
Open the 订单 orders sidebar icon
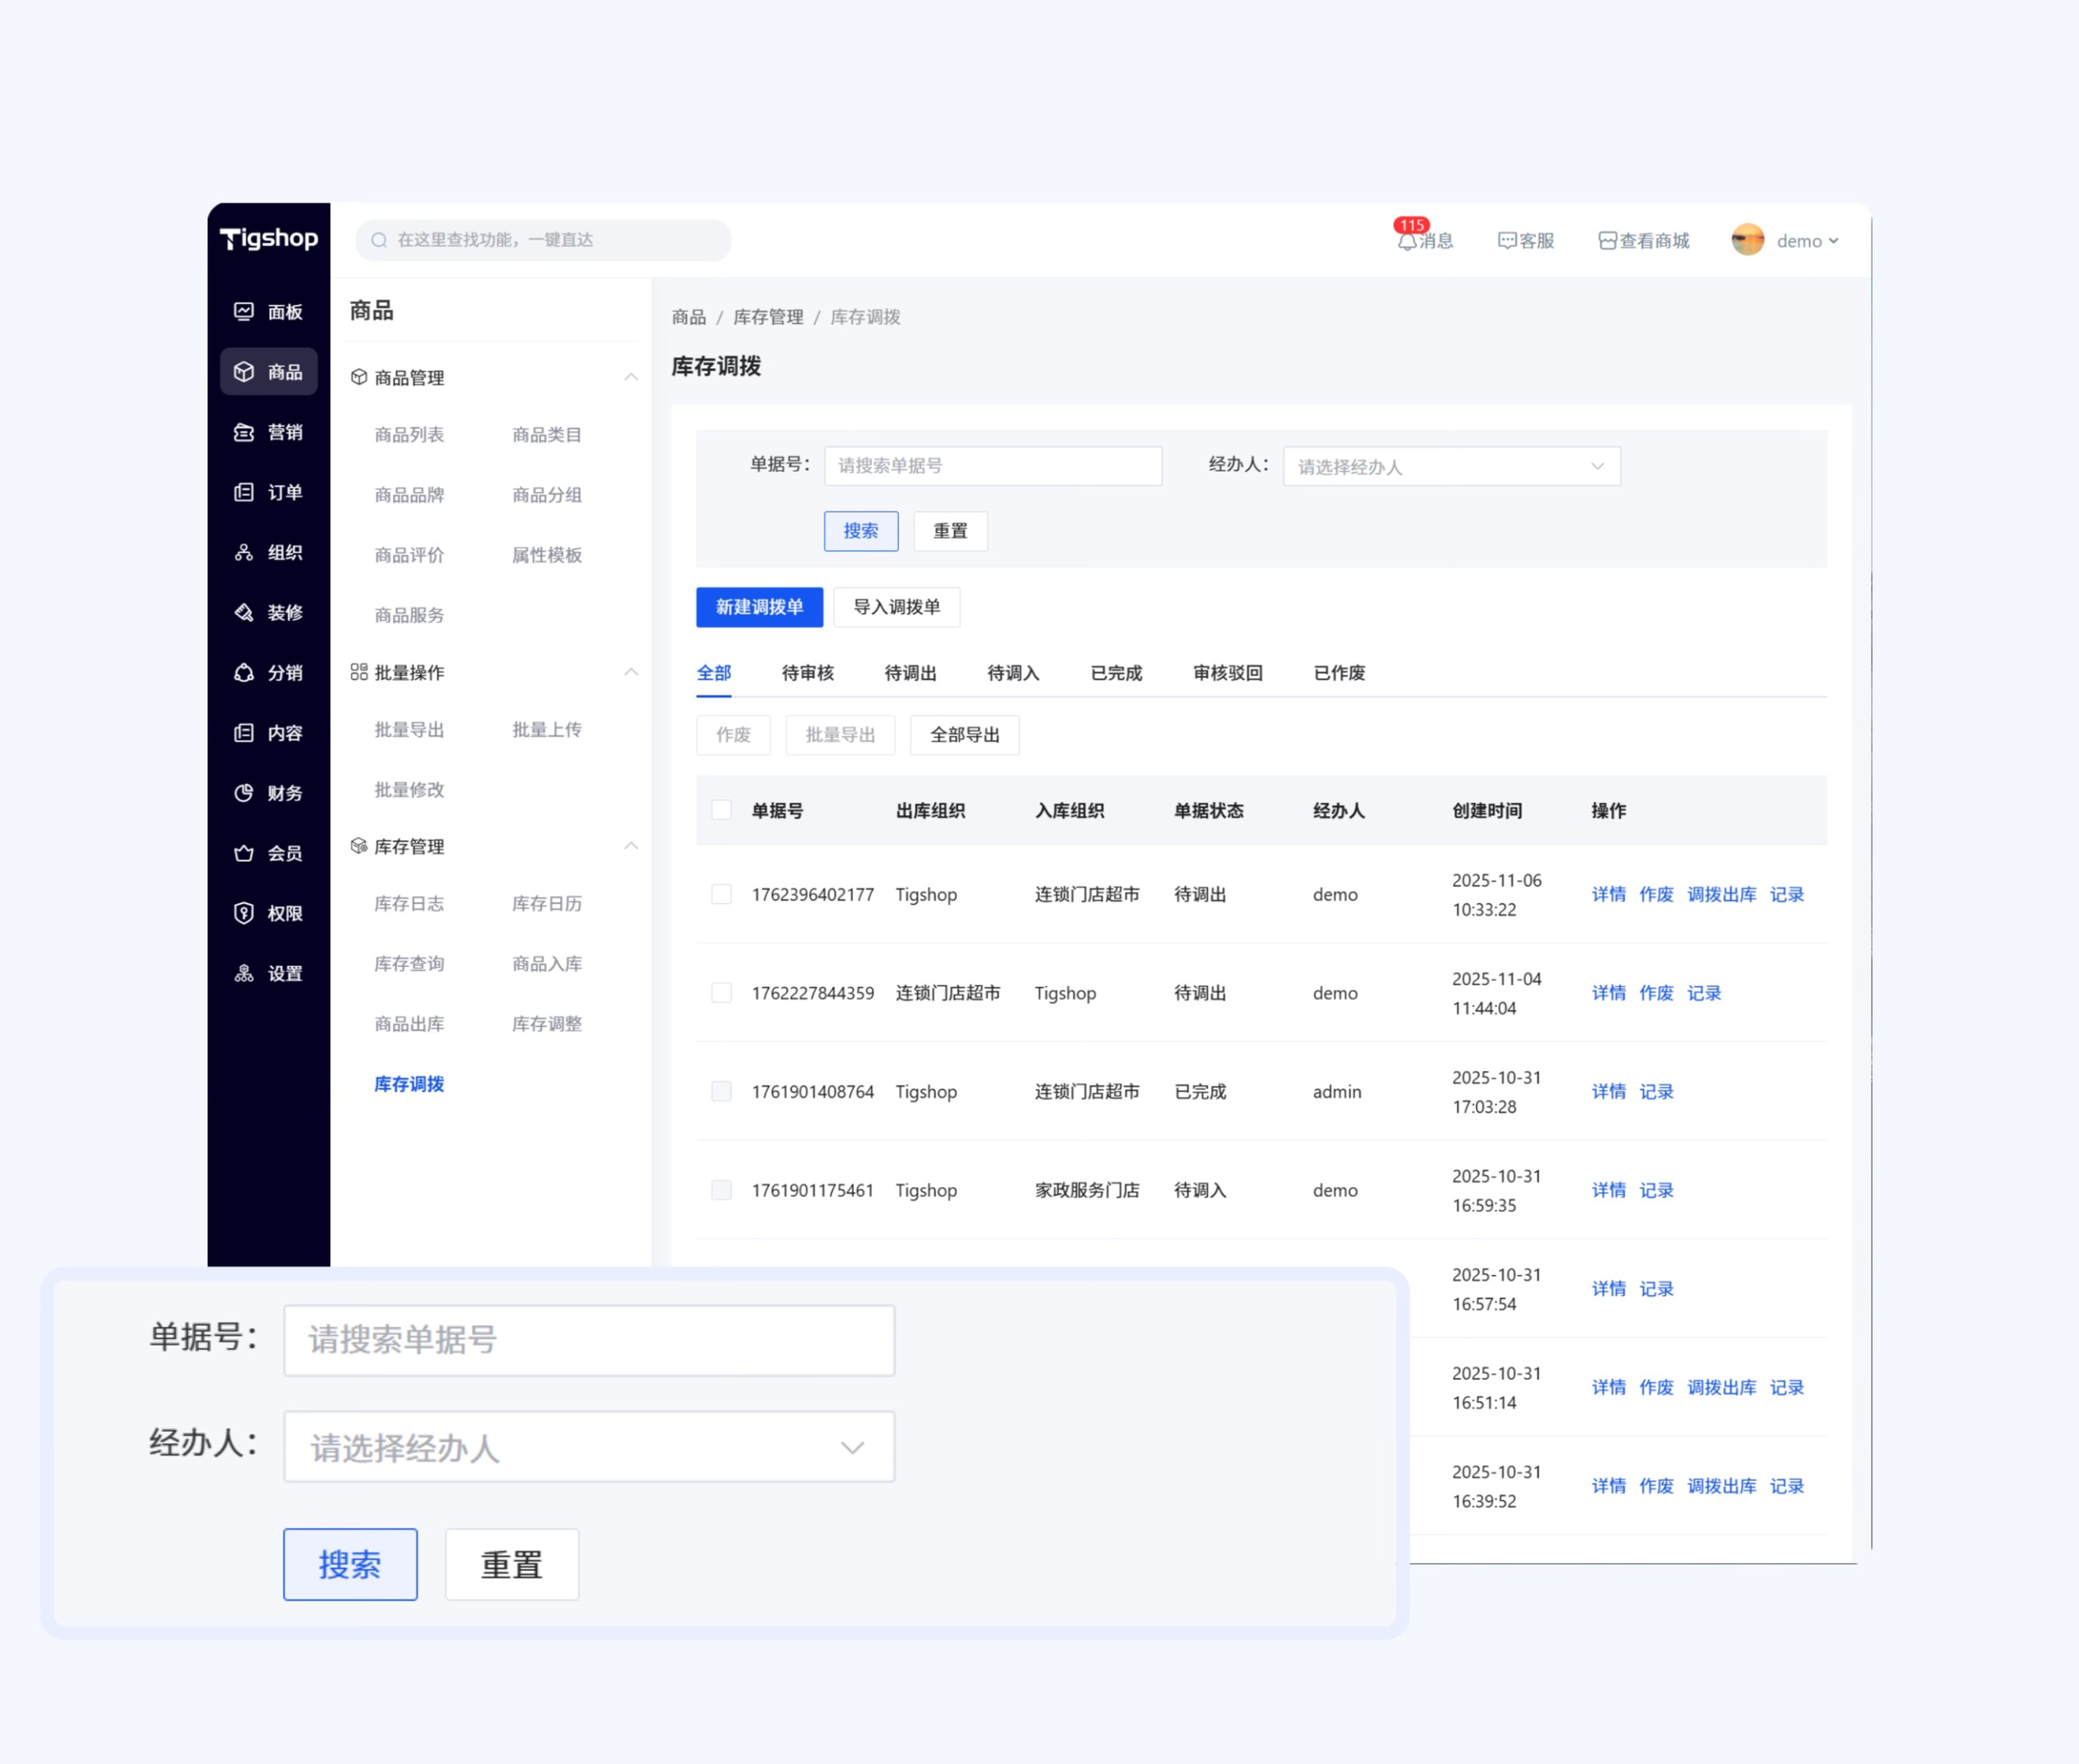pyautogui.click(x=244, y=492)
